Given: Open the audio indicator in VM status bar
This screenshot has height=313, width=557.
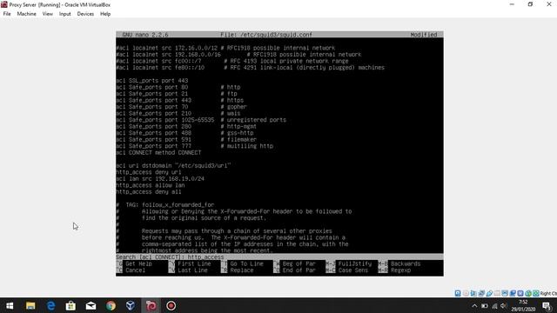Looking at the screenshot, I should [473, 293].
